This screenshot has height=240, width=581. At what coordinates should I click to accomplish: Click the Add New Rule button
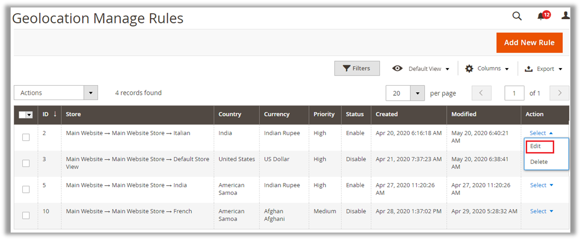coord(529,43)
